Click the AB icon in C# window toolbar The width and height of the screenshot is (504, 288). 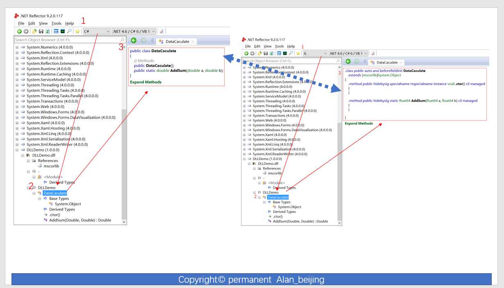[x=56, y=31]
